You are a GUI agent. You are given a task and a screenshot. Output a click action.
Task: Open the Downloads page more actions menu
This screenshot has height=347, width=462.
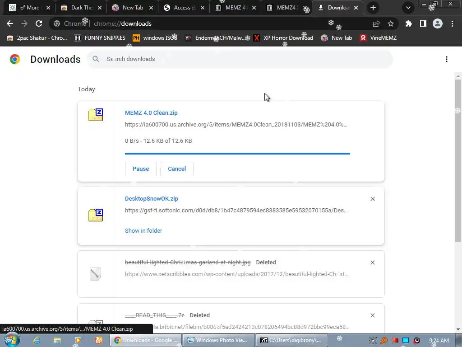click(447, 59)
